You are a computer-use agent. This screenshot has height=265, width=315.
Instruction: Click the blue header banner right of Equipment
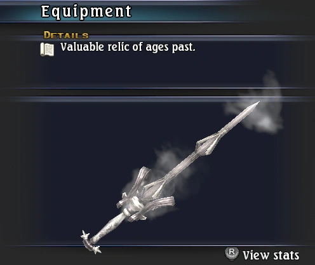tap(211, 13)
